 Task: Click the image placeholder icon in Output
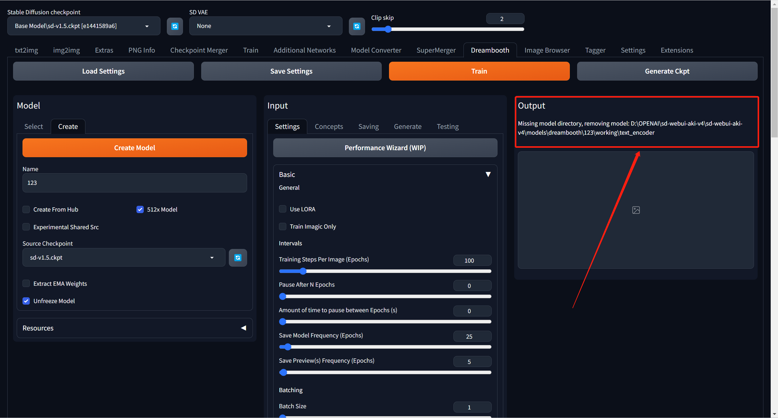636,210
